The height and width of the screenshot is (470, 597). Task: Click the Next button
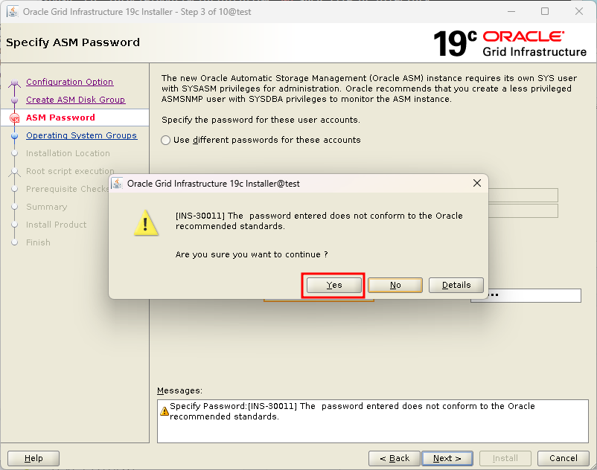point(447,458)
